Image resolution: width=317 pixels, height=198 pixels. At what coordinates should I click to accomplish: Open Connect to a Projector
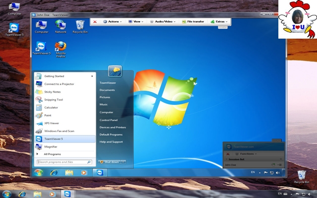coord(65,84)
